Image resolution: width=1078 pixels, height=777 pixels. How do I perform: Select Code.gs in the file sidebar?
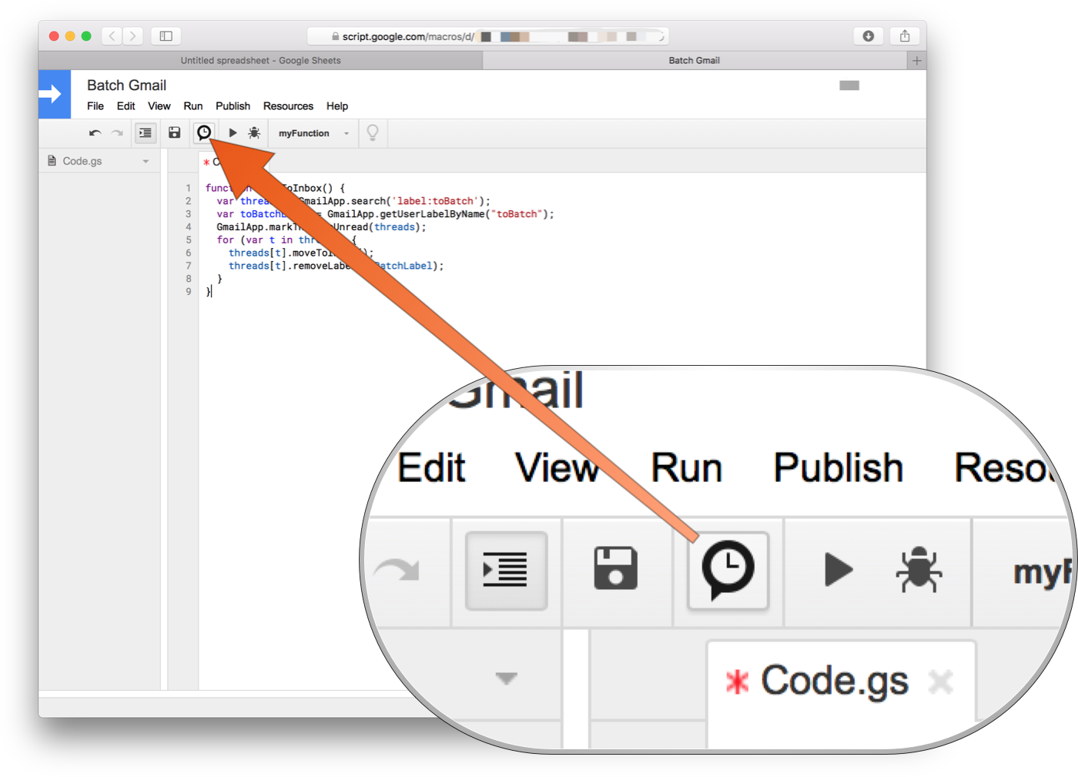click(x=82, y=161)
